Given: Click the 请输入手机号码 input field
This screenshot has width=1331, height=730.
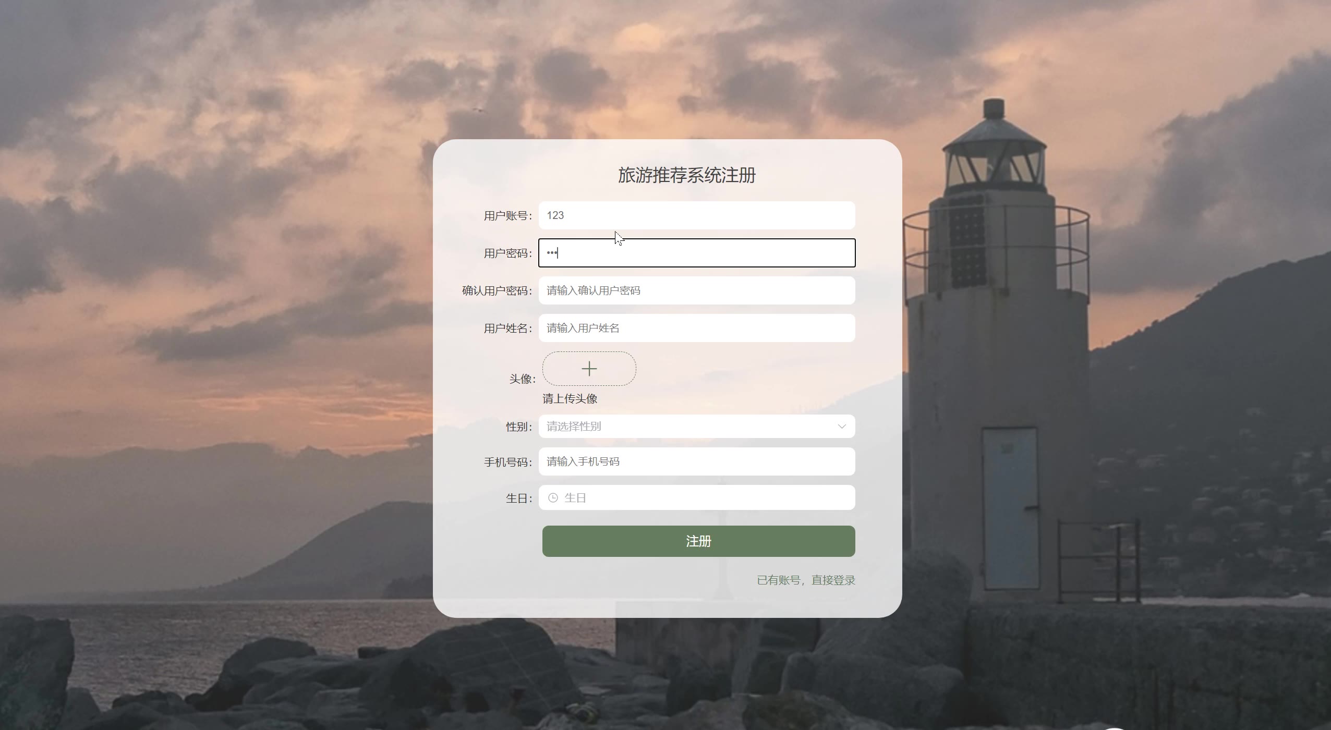Looking at the screenshot, I should click(x=697, y=461).
